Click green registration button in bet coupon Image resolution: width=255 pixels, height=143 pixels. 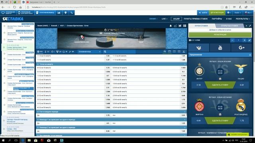(220, 35)
